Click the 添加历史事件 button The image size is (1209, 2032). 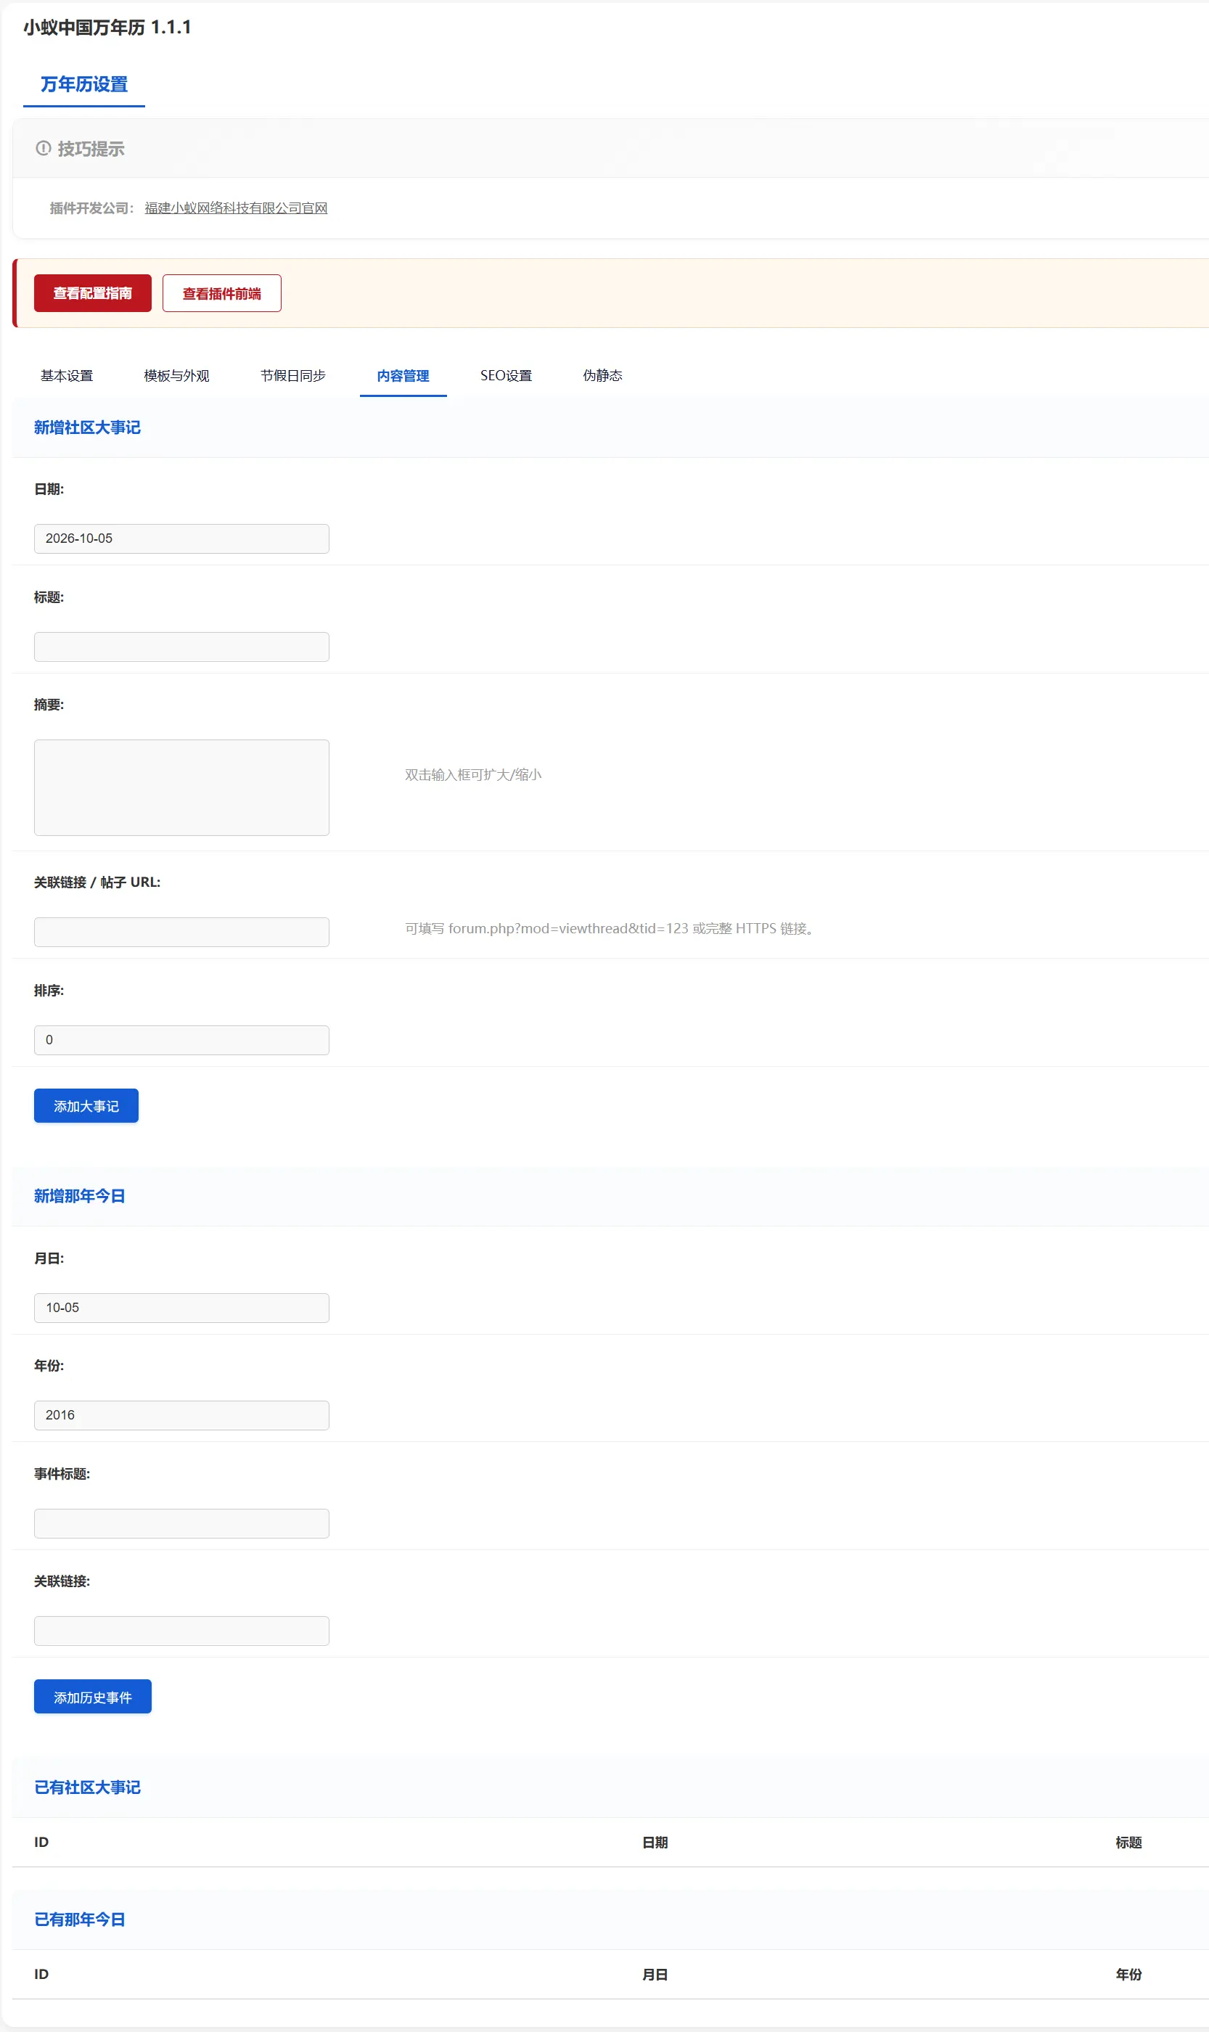click(x=93, y=1697)
